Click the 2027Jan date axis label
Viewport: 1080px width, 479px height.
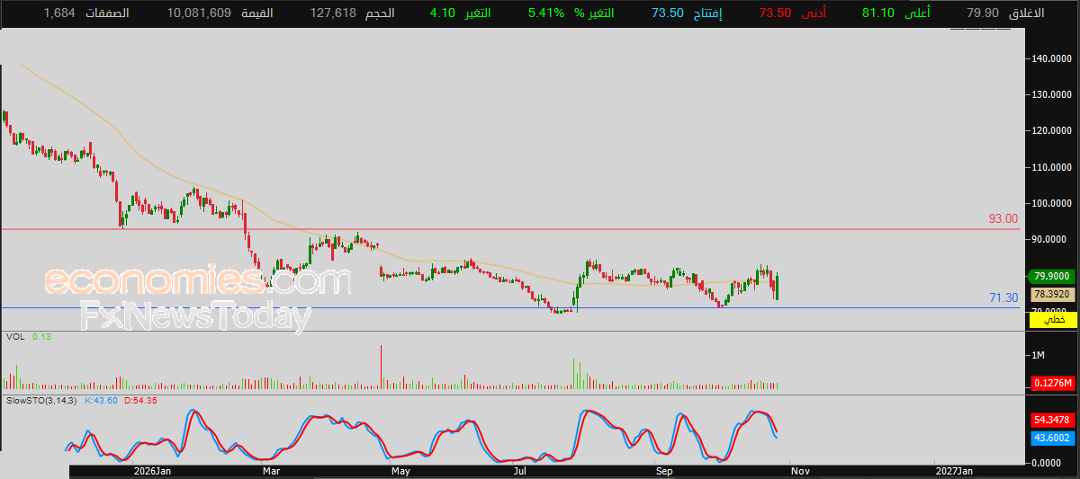click(x=953, y=471)
